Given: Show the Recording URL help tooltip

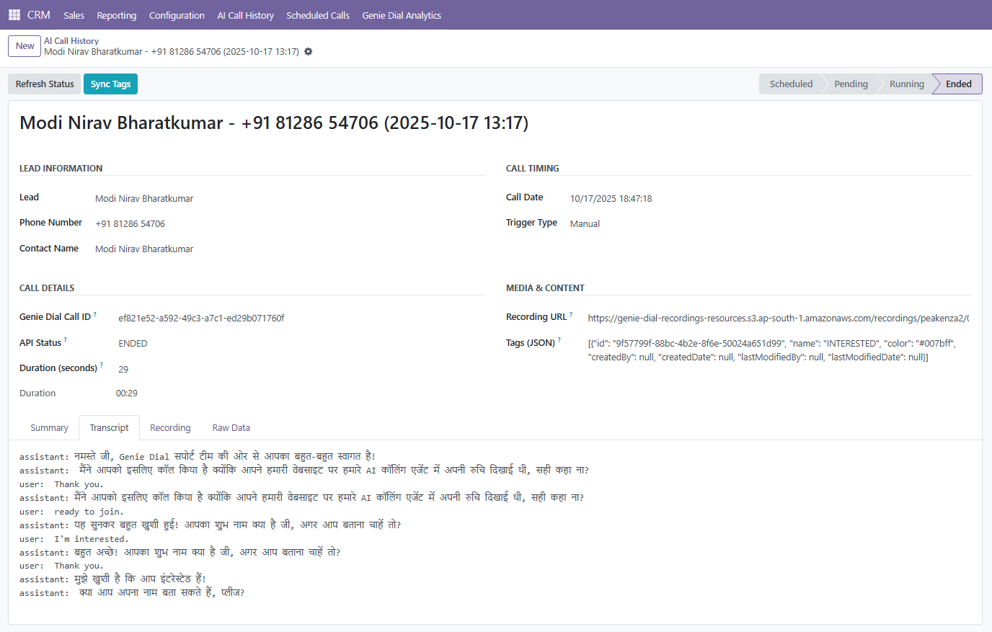Looking at the screenshot, I should click(x=572, y=314).
